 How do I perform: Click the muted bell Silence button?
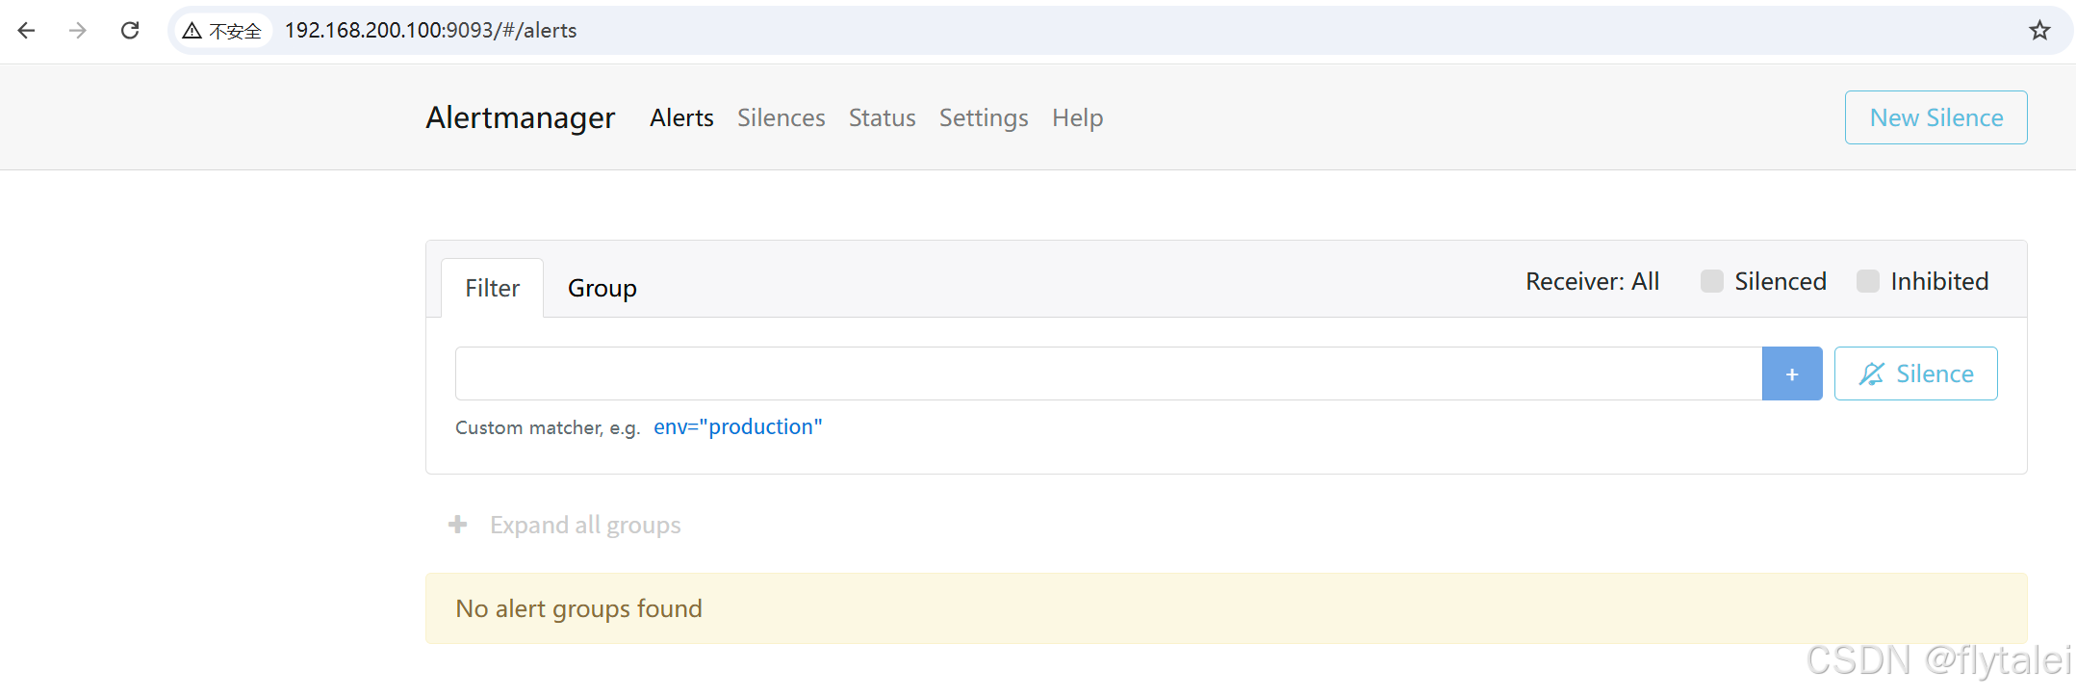1915,373
